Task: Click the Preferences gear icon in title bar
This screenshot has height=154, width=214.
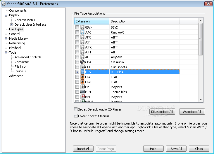Action: click(x=4, y=3)
